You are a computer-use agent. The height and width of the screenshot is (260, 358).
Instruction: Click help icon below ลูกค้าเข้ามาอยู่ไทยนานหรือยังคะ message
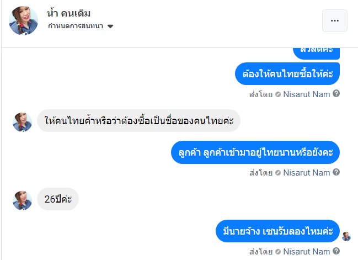click(336, 172)
